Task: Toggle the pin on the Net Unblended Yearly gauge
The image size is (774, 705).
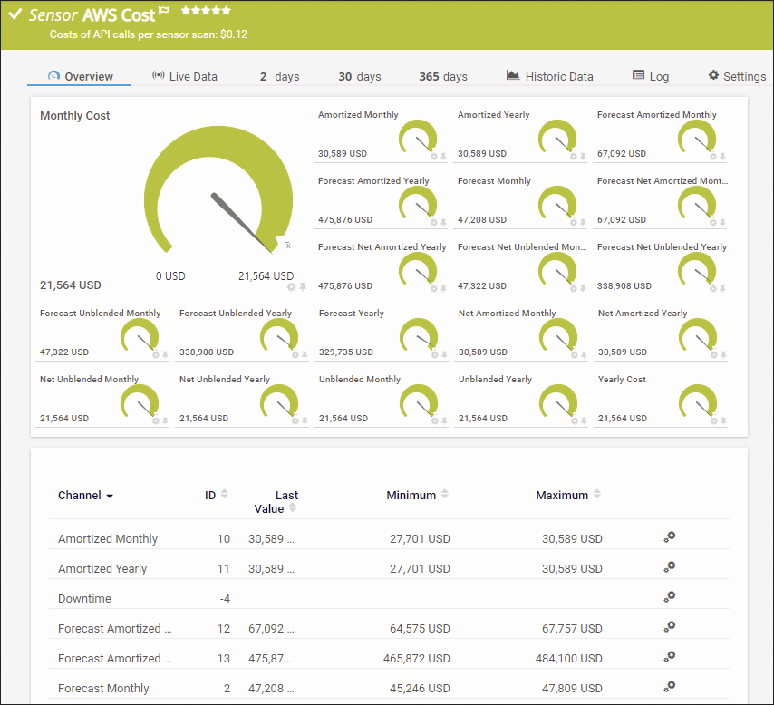Action: click(305, 420)
